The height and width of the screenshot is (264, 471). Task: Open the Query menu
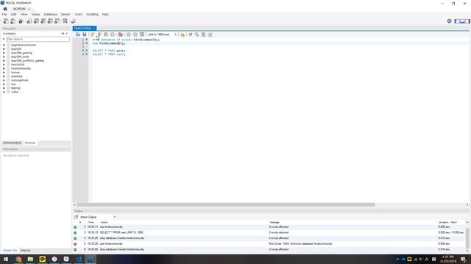[35, 15]
